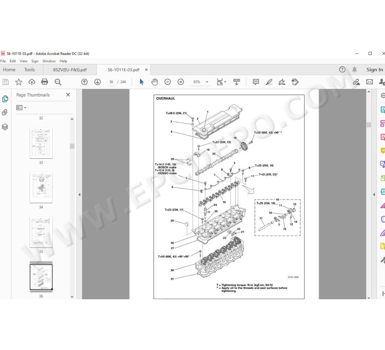
Task: Open the S6-Y011E-03.pdf tab
Action: point(124,70)
